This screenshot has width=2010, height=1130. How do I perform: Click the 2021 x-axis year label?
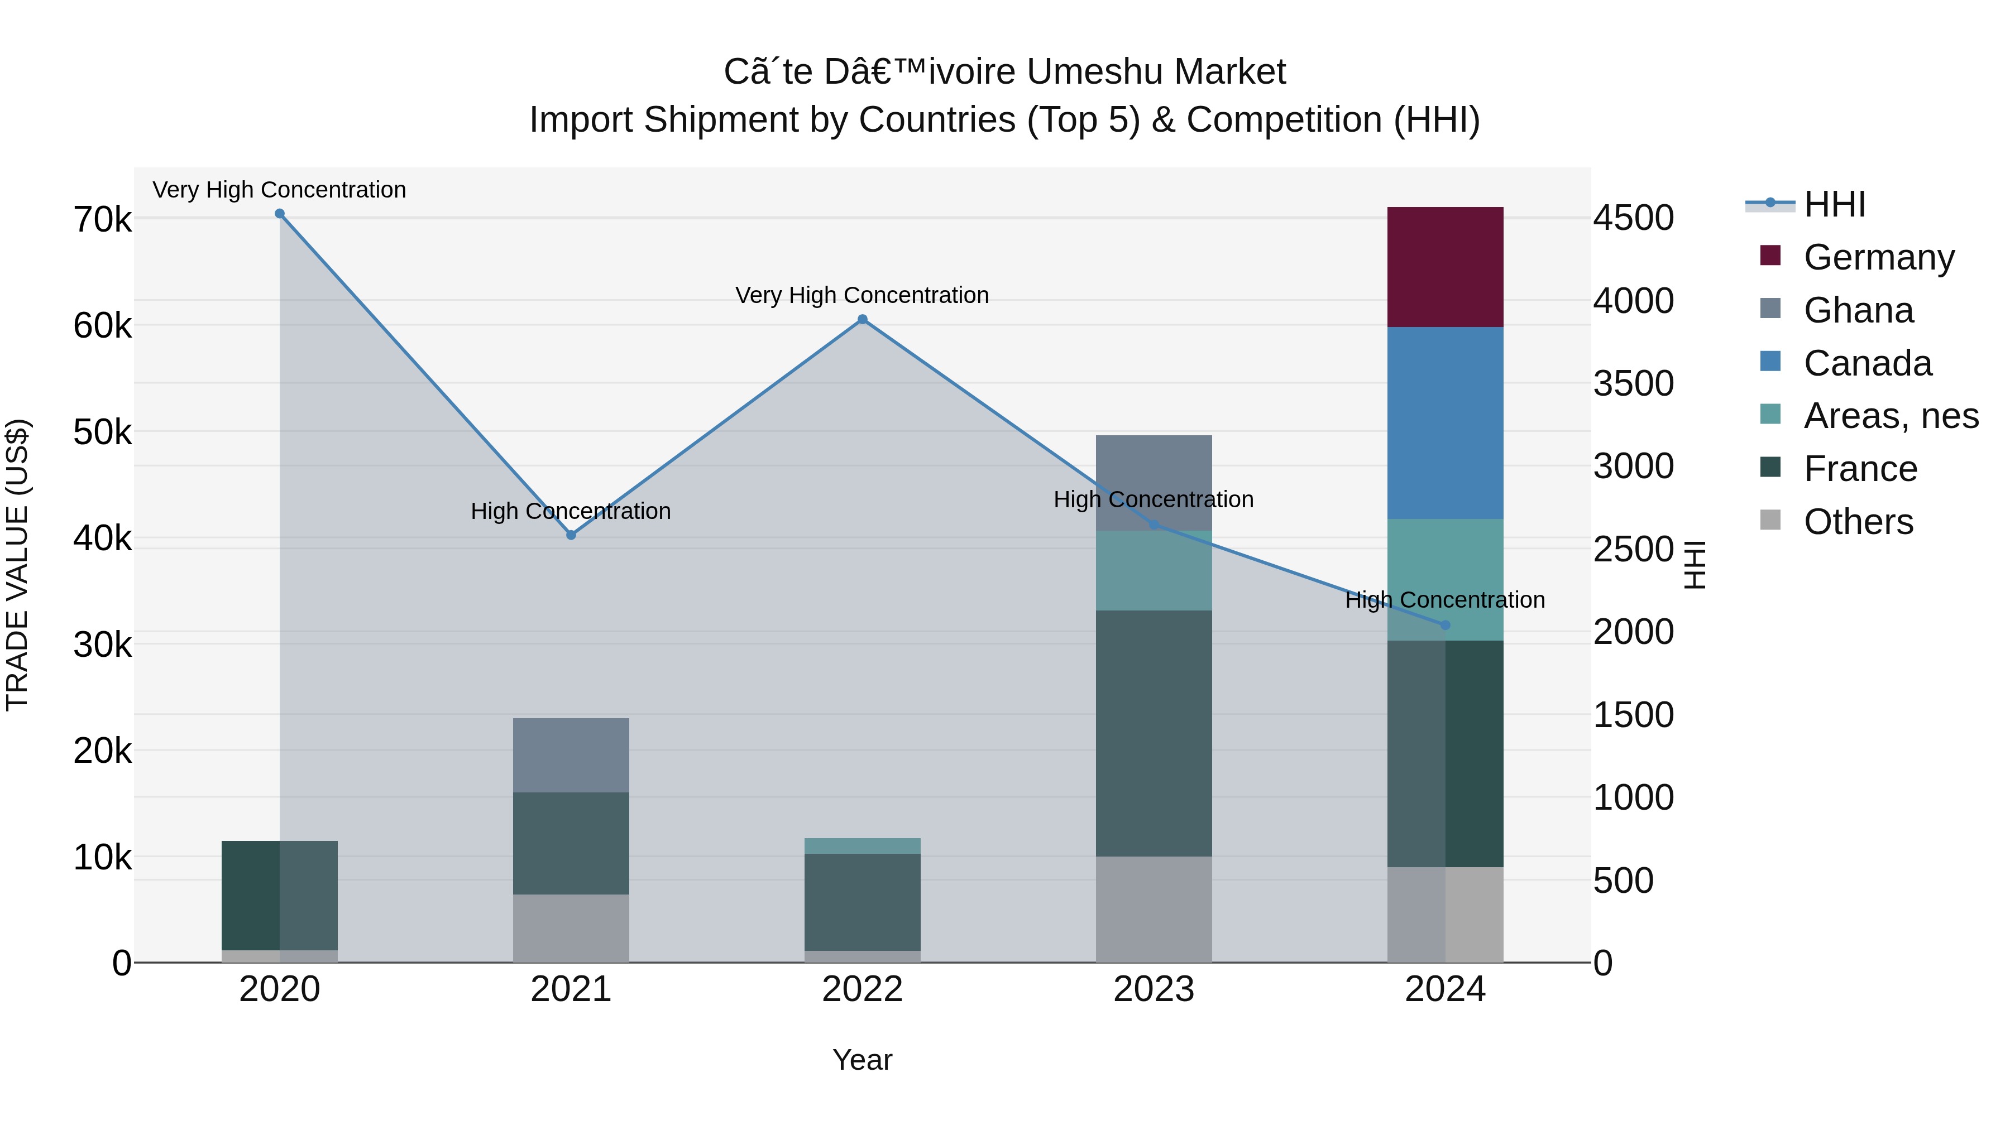(x=571, y=989)
